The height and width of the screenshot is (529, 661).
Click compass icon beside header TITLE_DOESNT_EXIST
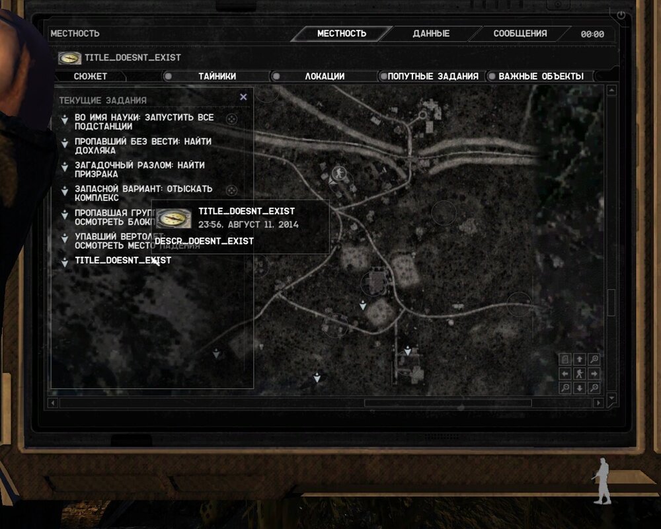click(x=69, y=58)
